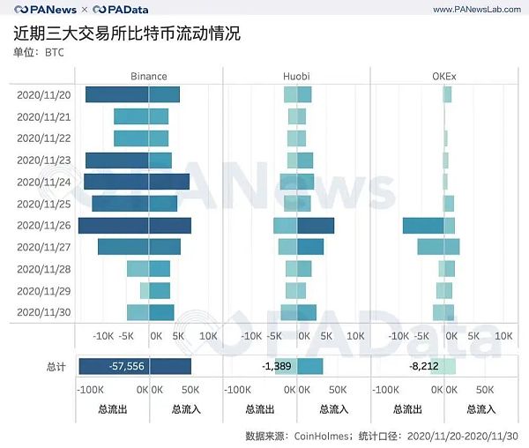Click the 2020/11/20 date row label
The height and width of the screenshot is (448, 529).
click(44, 94)
